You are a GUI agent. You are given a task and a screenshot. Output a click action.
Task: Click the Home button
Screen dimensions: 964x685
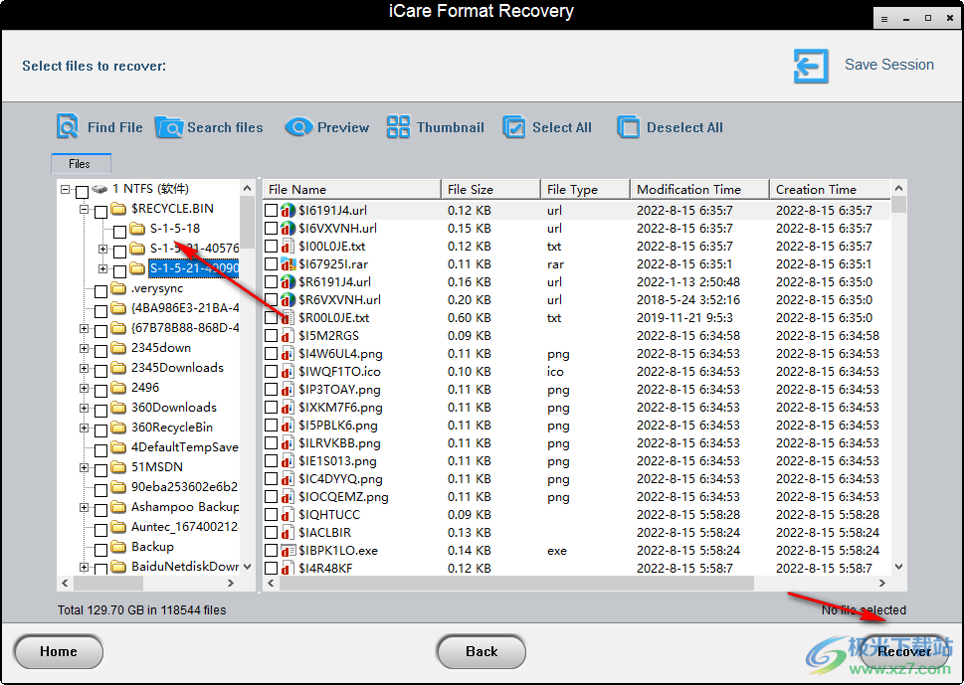(59, 652)
